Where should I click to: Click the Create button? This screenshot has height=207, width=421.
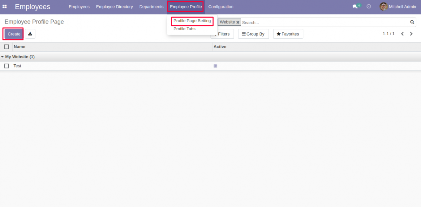point(13,34)
